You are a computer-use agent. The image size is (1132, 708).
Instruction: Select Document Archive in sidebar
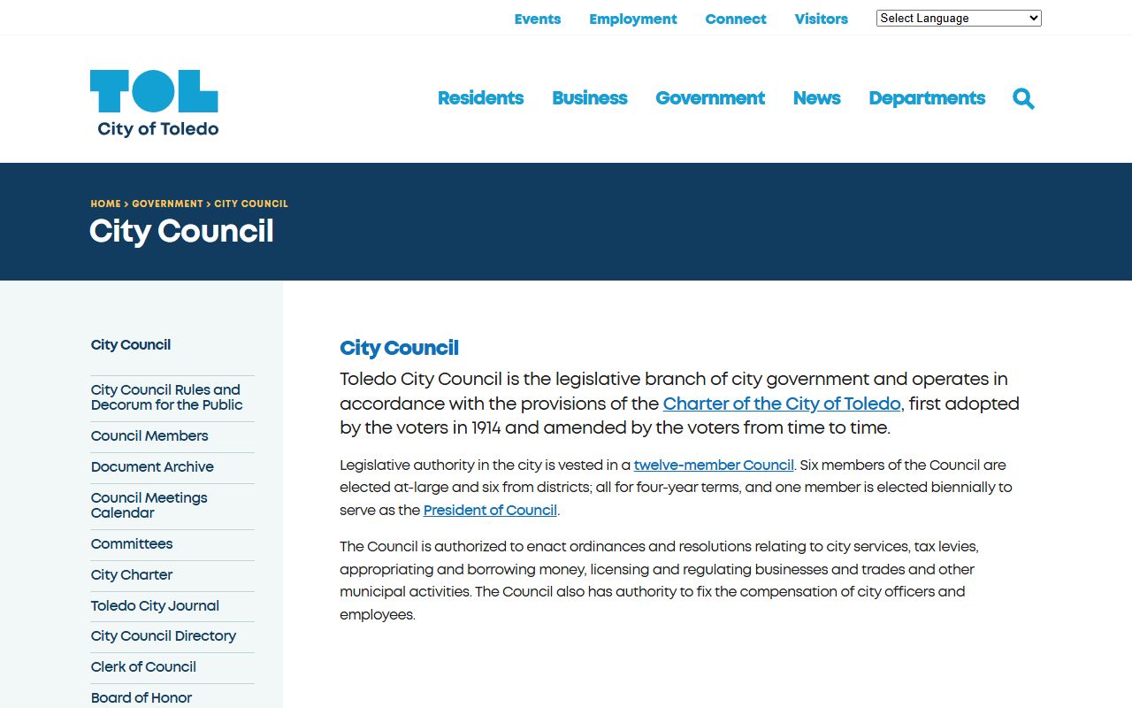coord(152,466)
